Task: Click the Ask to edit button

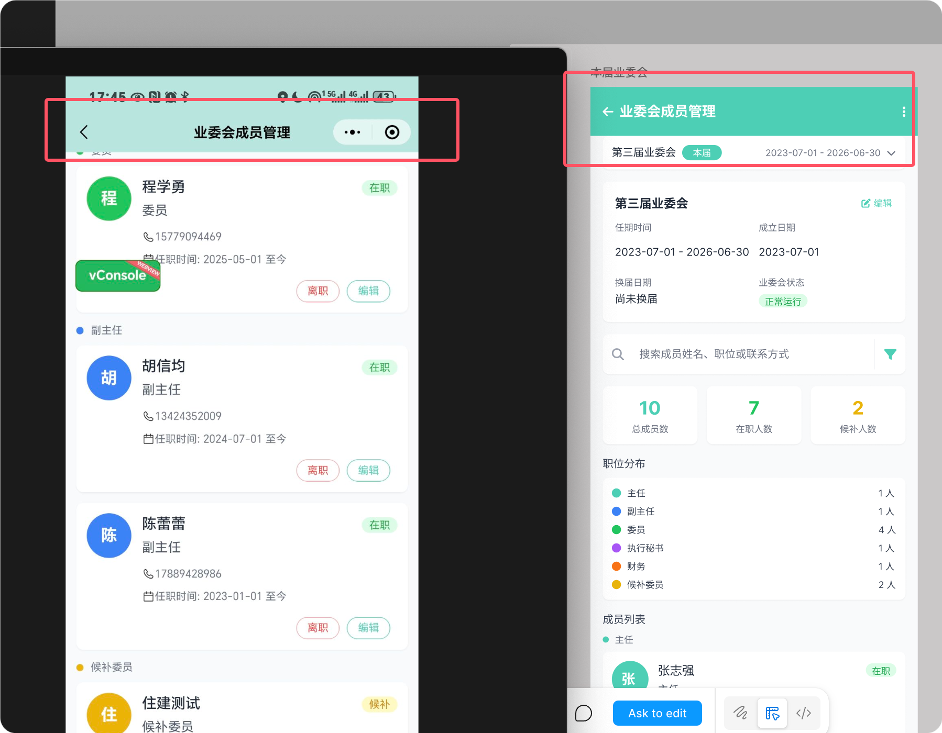Action: point(657,713)
